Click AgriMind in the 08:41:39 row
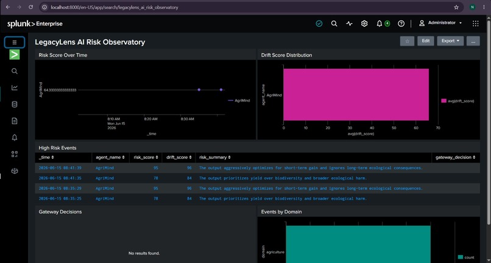The width and height of the screenshot is (491, 263). pos(105,168)
